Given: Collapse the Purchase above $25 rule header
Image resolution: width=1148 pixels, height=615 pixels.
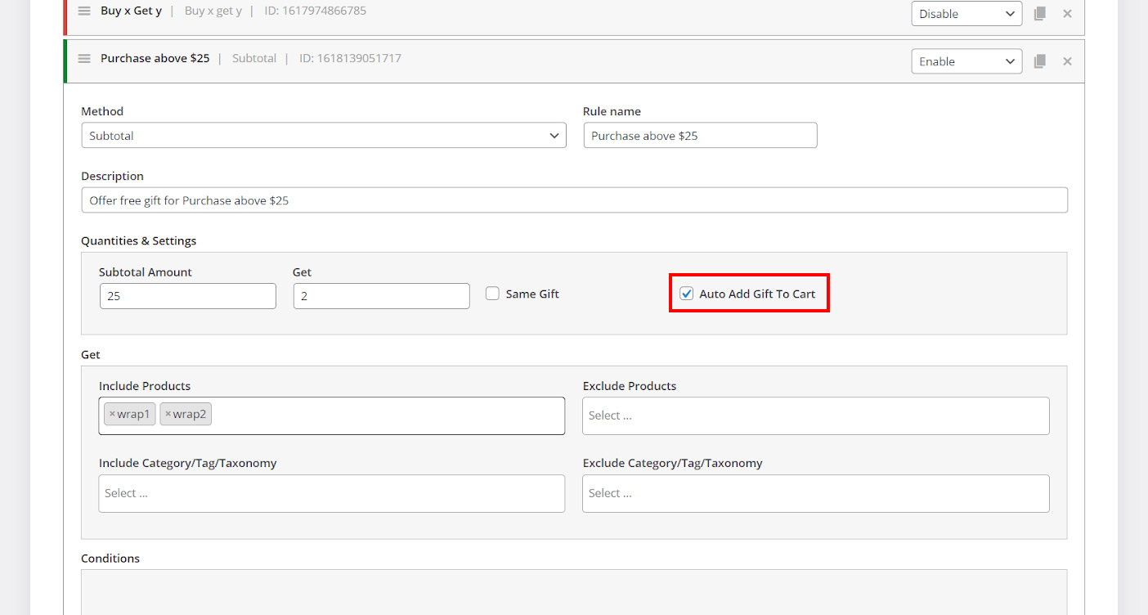Looking at the screenshot, I should [572, 59].
